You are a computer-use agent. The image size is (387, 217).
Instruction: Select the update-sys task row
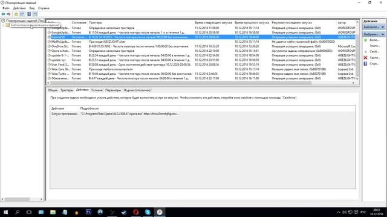[201, 60]
